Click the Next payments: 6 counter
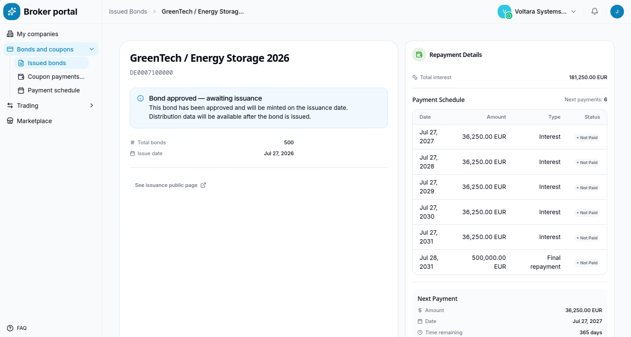Image resolution: width=631 pixels, height=337 pixels. pos(586,100)
